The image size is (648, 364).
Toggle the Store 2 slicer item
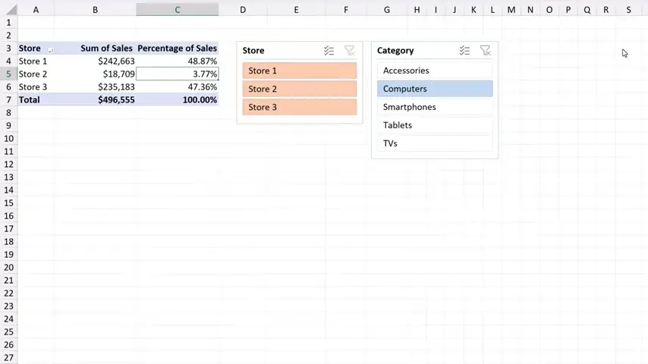click(299, 89)
